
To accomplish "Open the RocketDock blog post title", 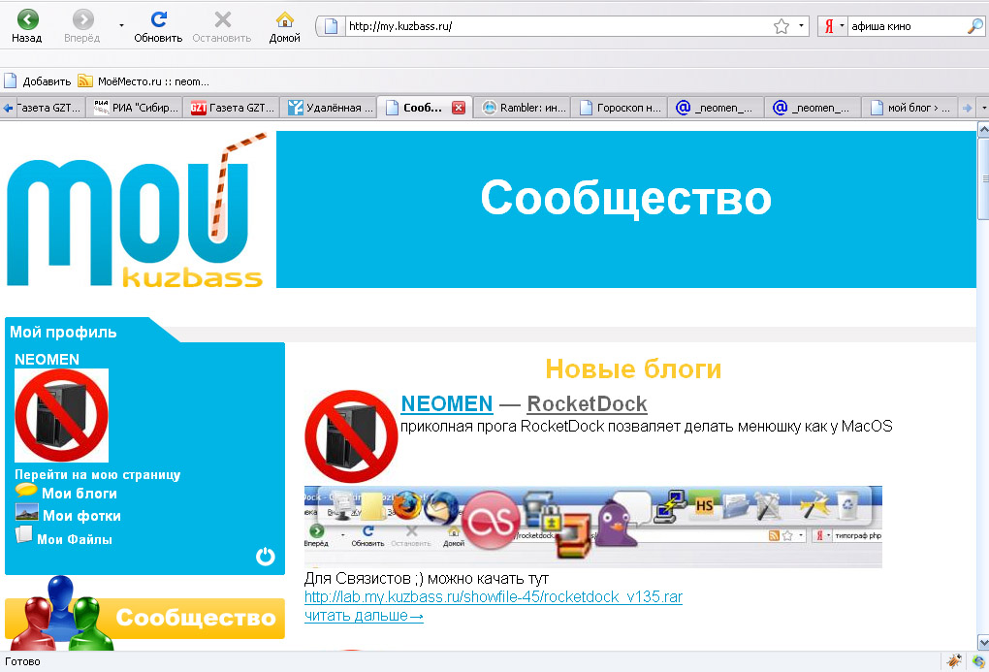I will (587, 403).
